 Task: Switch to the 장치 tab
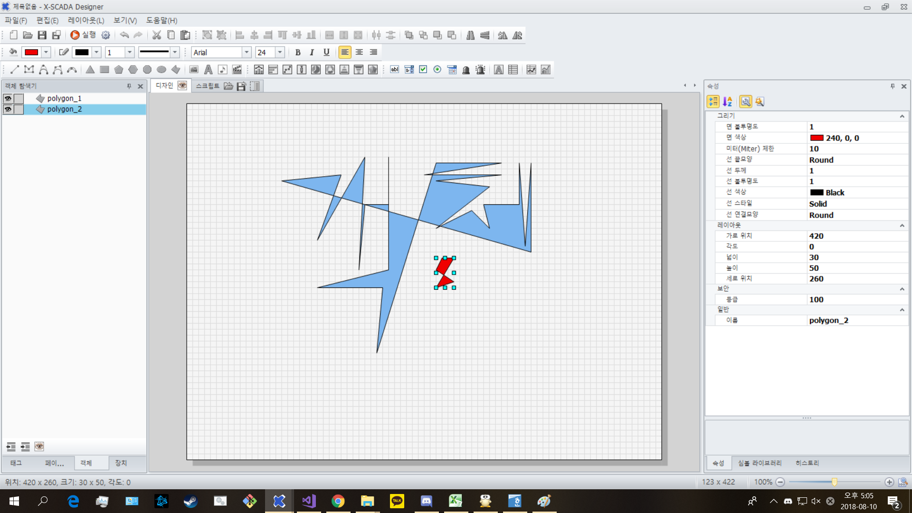(121, 463)
